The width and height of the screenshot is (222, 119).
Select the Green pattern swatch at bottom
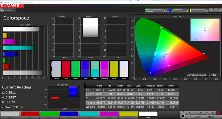[49, 114]
